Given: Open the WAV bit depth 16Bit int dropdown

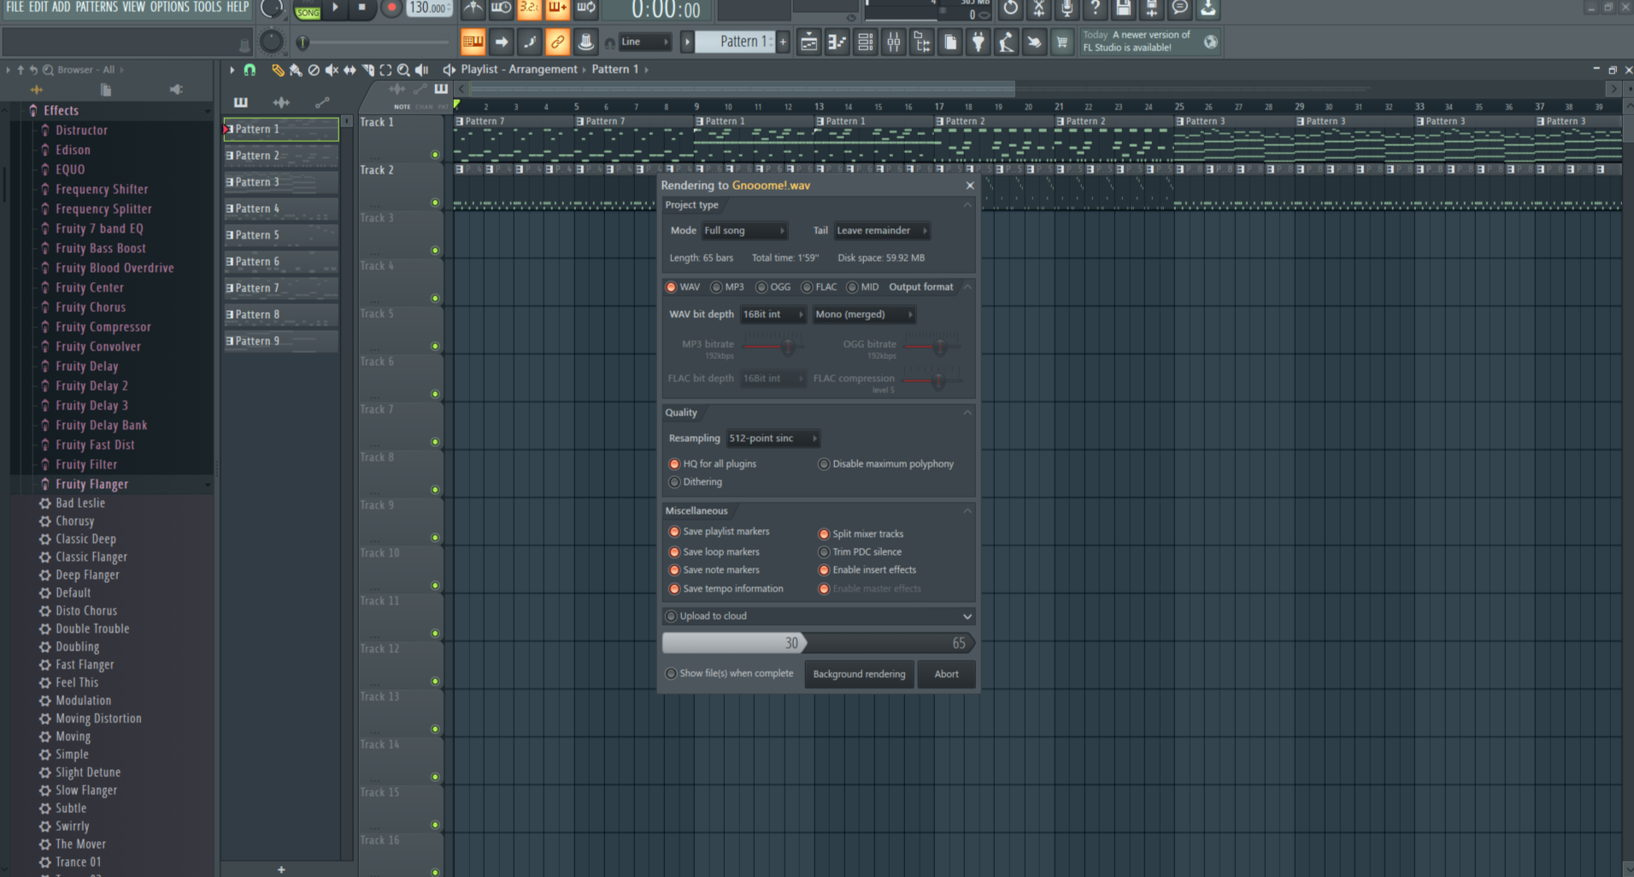Looking at the screenshot, I should 773,315.
